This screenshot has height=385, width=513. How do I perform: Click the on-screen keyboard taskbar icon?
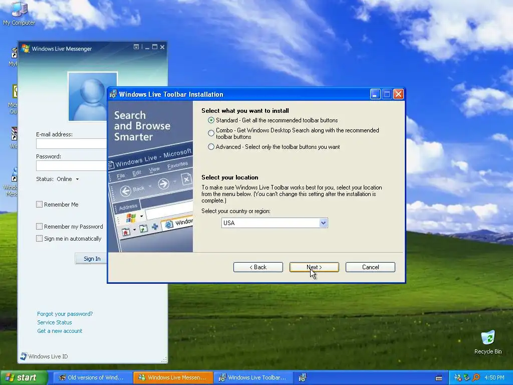pyautogui.click(x=439, y=378)
